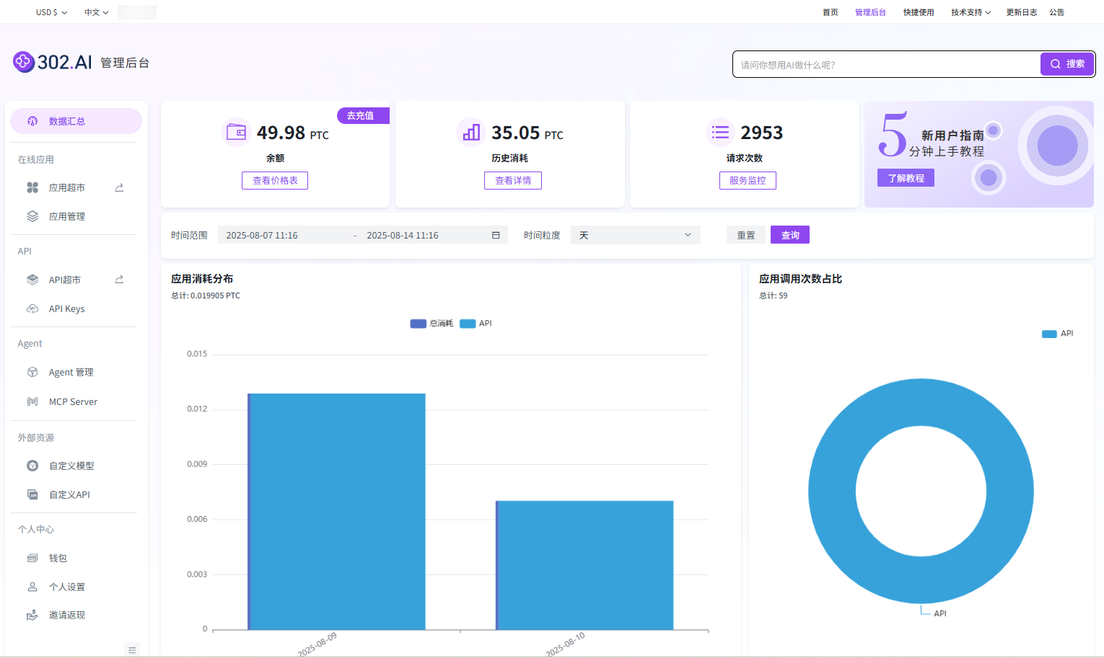
Task: Click the share icon next to API超市
Action: pos(119,280)
